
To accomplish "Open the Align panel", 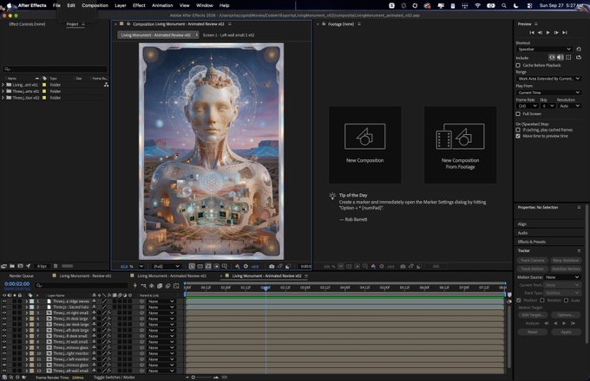I will pos(522,224).
